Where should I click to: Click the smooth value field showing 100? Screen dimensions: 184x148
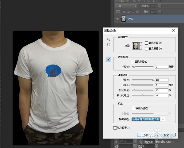click(x=162, y=80)
